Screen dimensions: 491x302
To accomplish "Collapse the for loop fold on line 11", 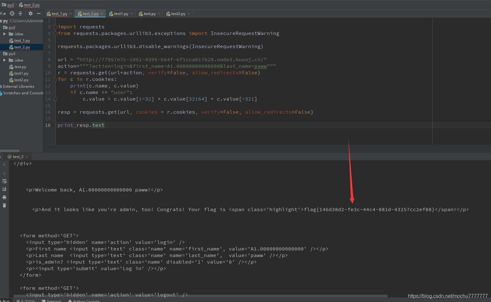I will (x=55, y=79).
